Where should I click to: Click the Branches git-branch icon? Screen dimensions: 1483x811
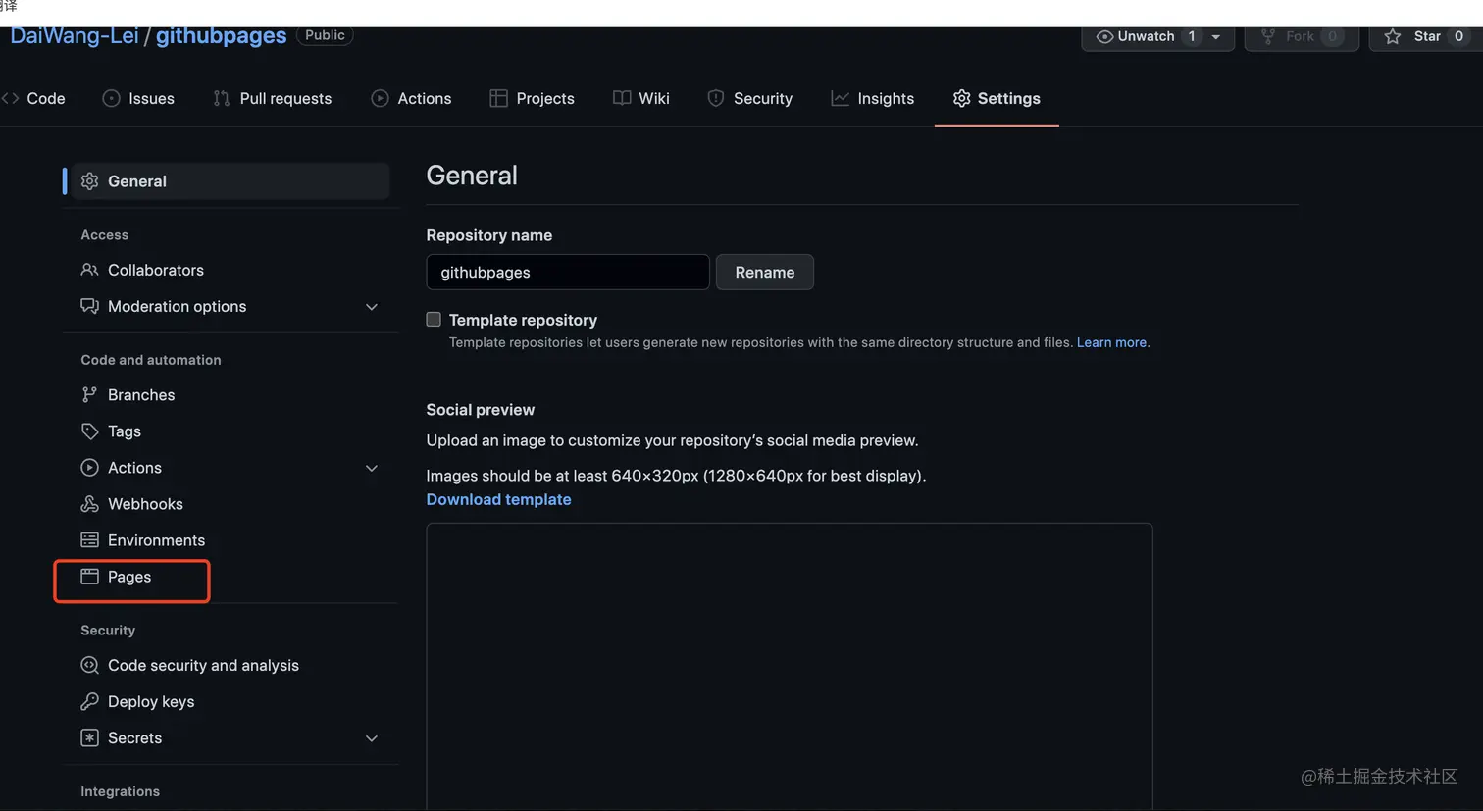[x=89, y=394]
